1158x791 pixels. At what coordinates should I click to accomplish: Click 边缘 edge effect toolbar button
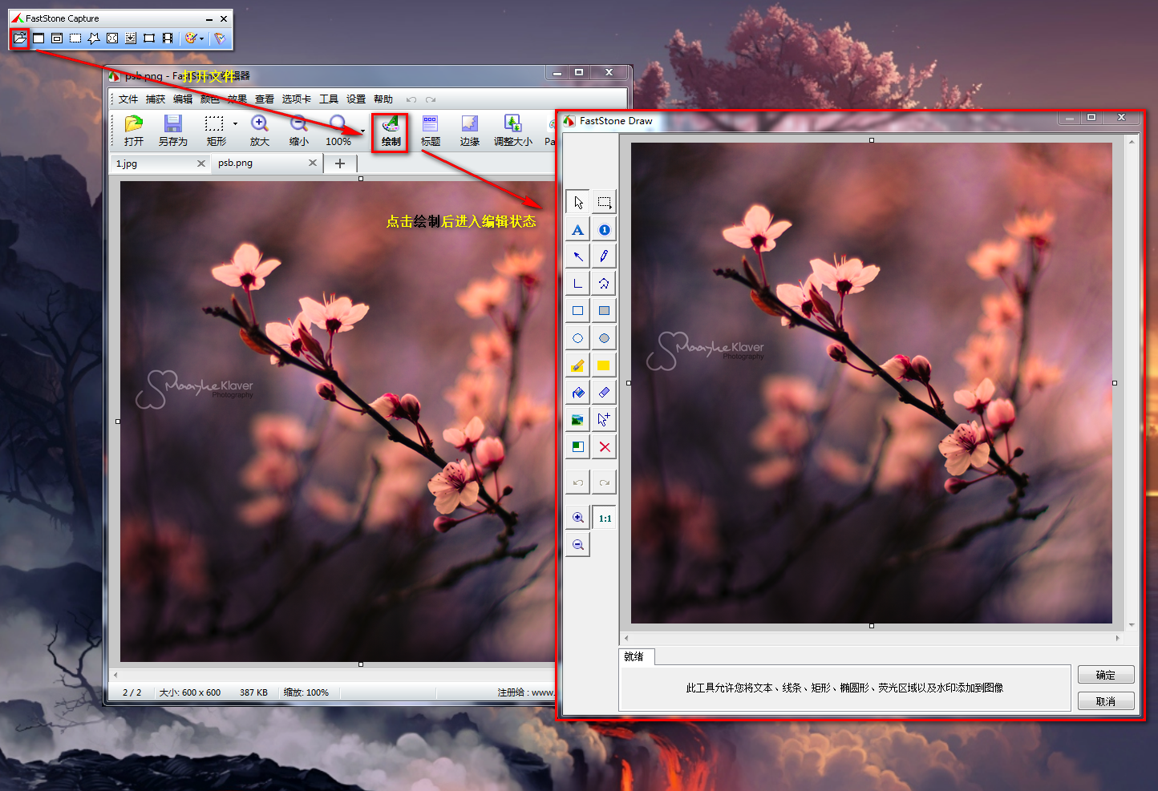(x=470, y=131)
